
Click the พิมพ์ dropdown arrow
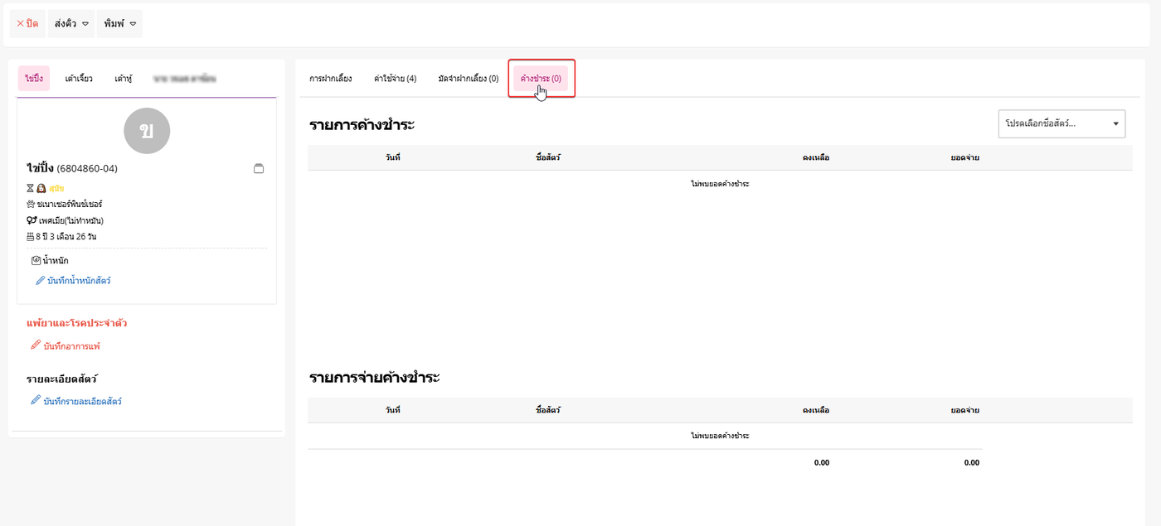tap(134, 24)
